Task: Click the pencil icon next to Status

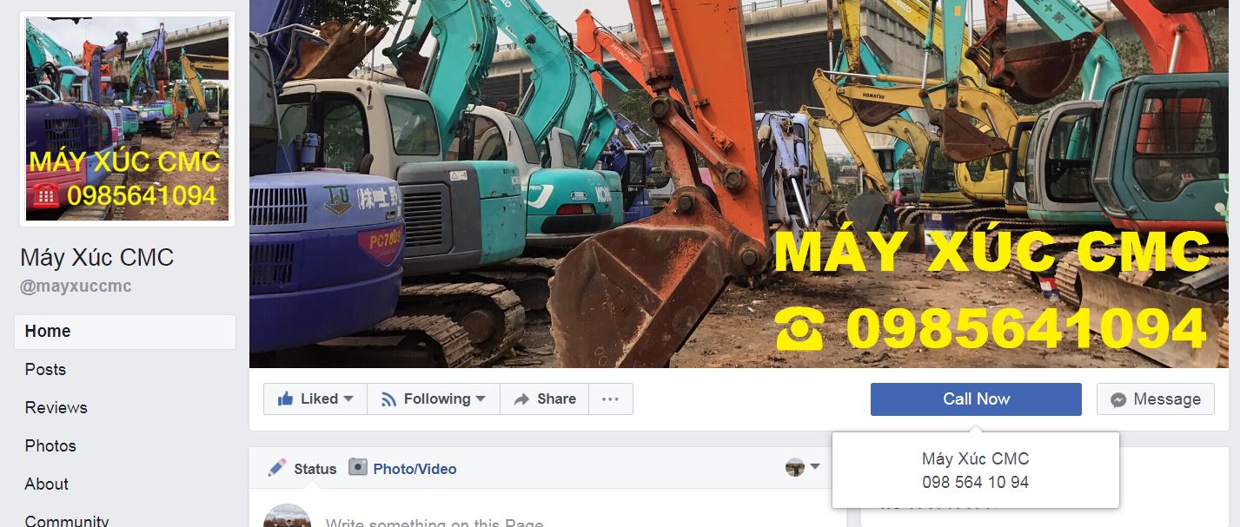Action: pyautogui.click(x=277, y=468)
